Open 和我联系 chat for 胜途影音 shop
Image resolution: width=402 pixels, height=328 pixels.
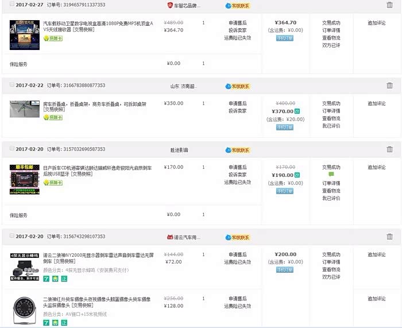(x=238, y=149)
